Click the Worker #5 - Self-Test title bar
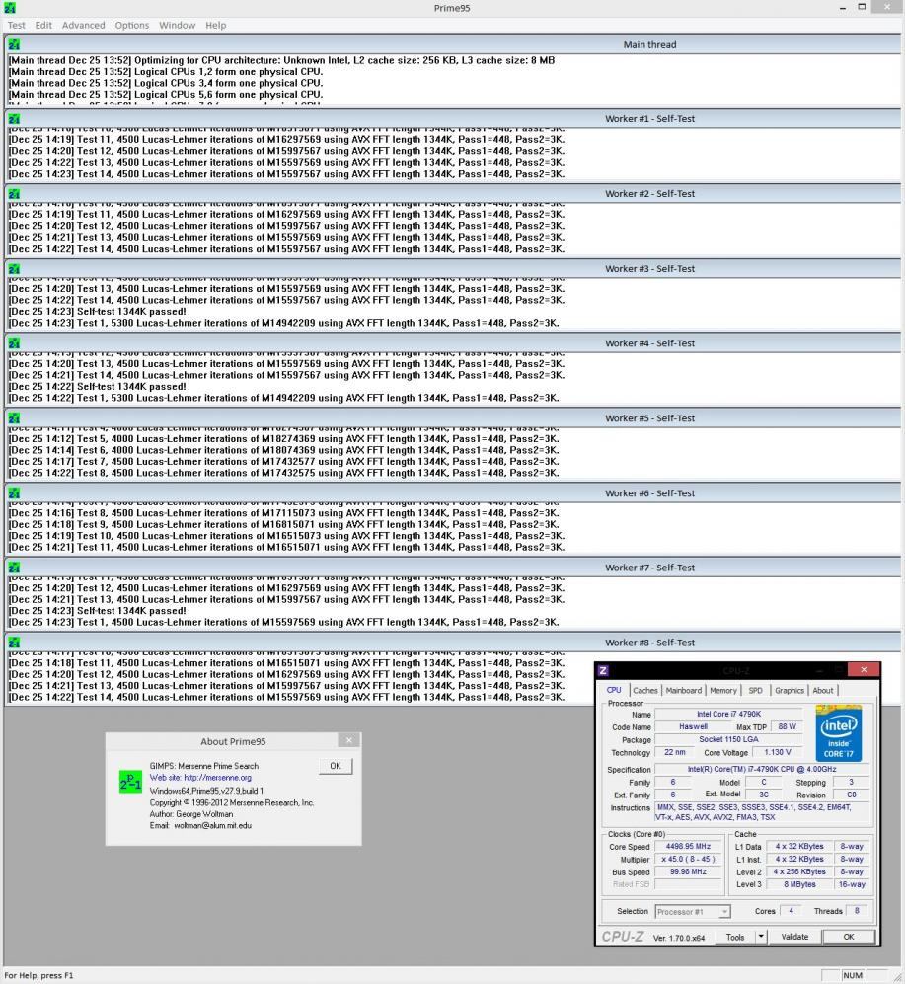Image resolution: width=905 pixels, height=984 pixels. coord(452,417)
